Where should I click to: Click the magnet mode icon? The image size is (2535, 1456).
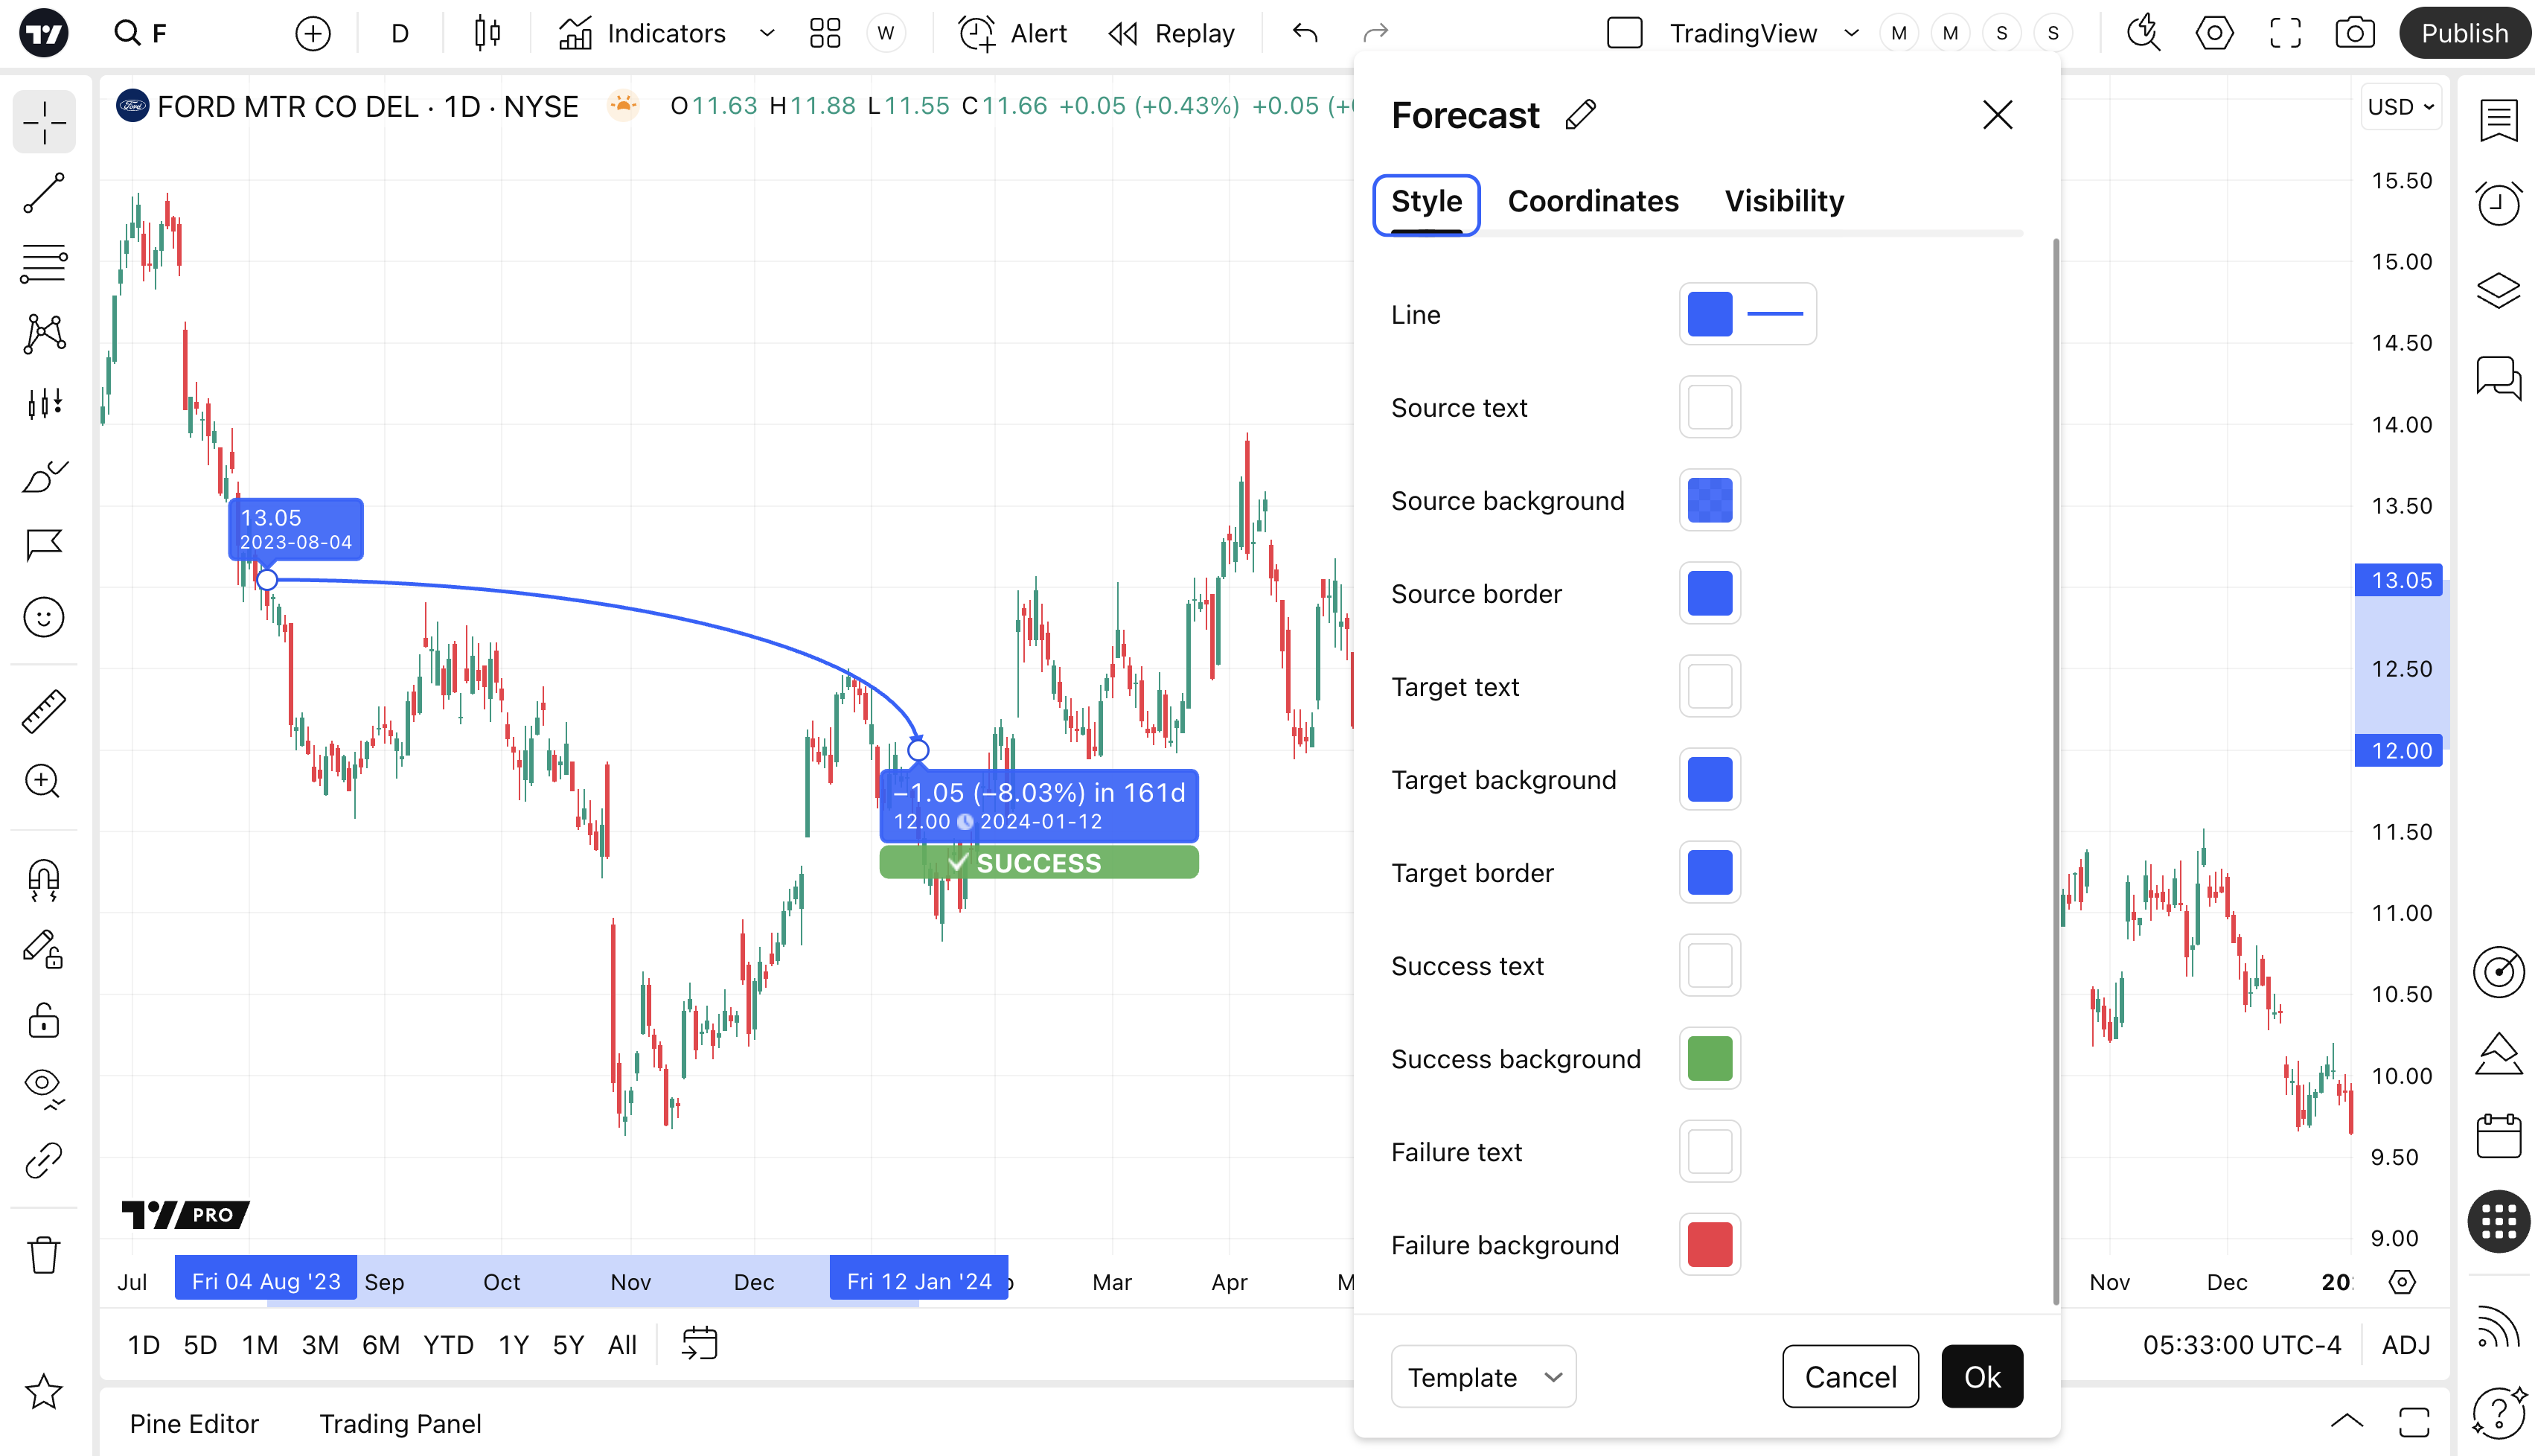44,880
